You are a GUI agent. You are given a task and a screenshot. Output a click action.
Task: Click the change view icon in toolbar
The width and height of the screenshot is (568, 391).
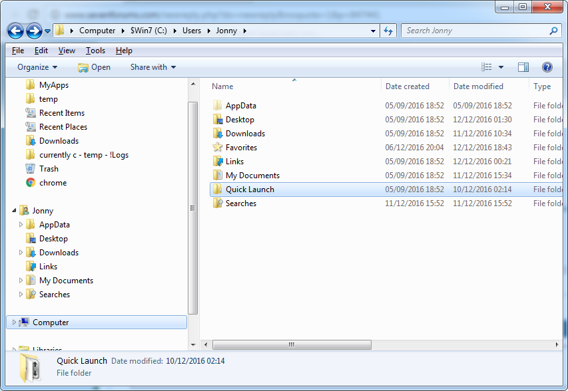point(487,67)
